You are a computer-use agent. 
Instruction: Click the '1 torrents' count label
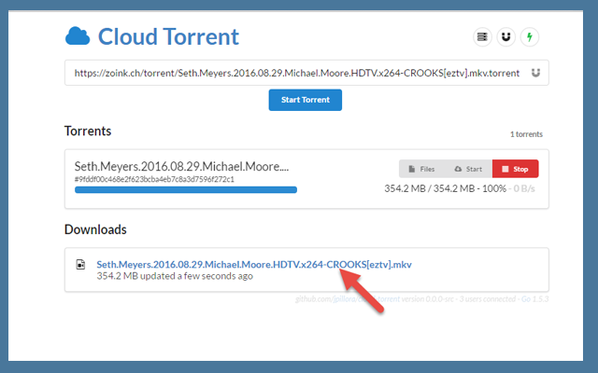tap(526, 134)
